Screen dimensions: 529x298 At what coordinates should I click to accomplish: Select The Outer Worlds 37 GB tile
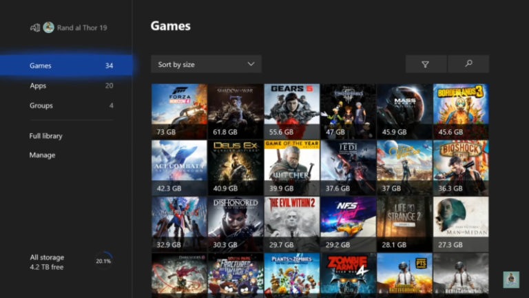coord(404,168)
